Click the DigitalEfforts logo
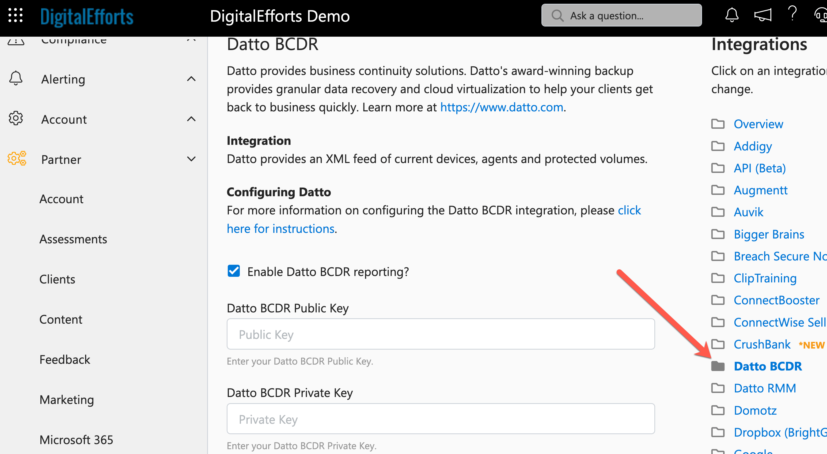Viewport: 827px width, 454px height. click(87, 17)
